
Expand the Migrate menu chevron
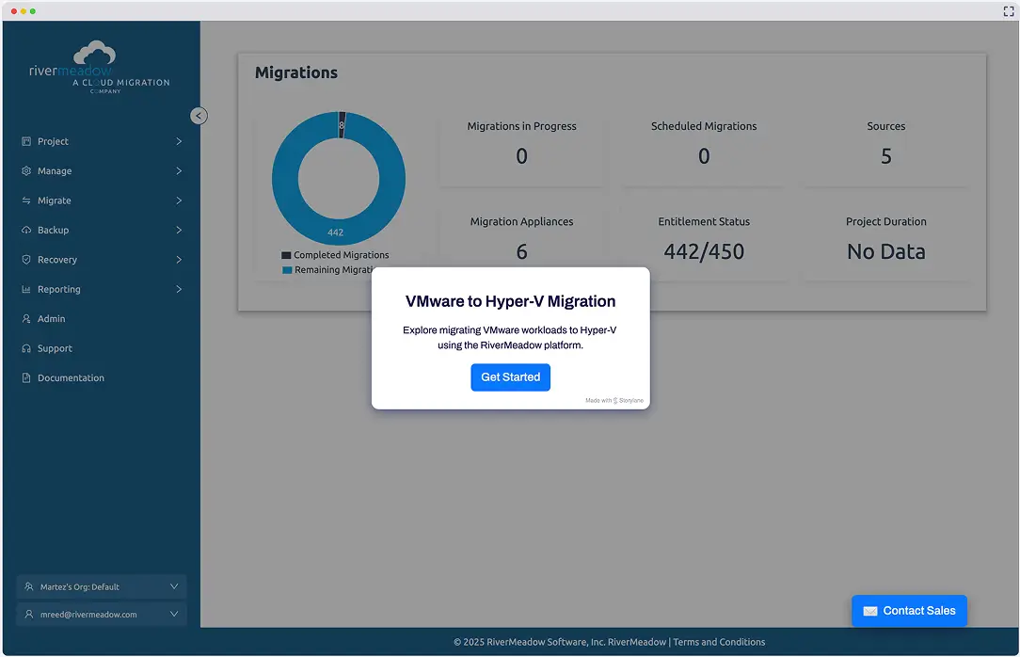[179, 200]
